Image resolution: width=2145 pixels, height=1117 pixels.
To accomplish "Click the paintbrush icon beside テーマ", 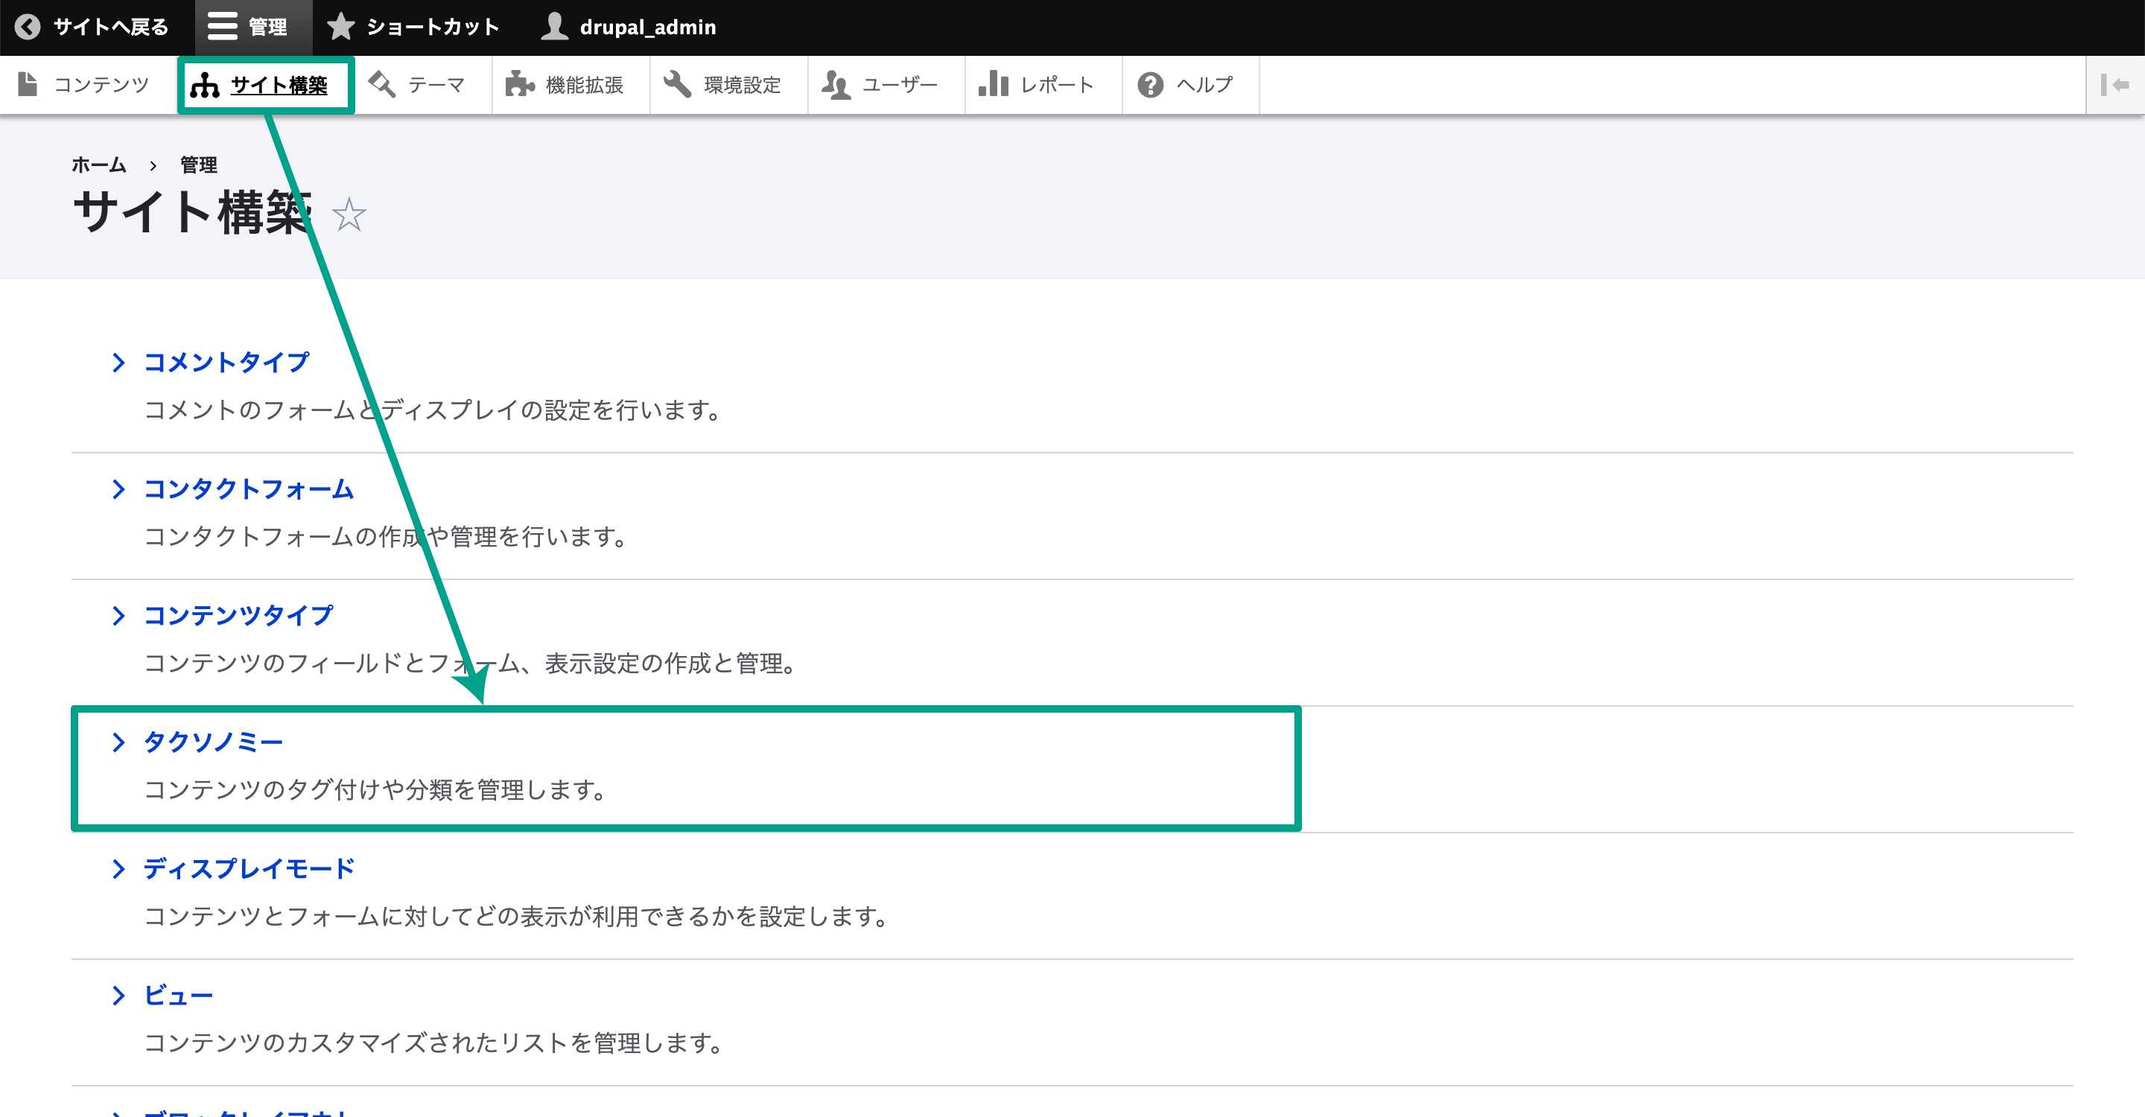I will pyautogui.click(x=382, y=84).
